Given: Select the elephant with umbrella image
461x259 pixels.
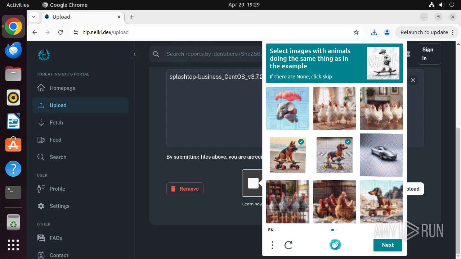Looking at the screenshot, I should click(288, 108).
